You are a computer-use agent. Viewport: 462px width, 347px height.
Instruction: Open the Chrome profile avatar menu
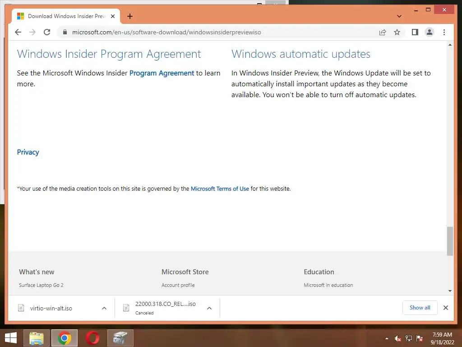pyautogui.click(x=430, y=32)
